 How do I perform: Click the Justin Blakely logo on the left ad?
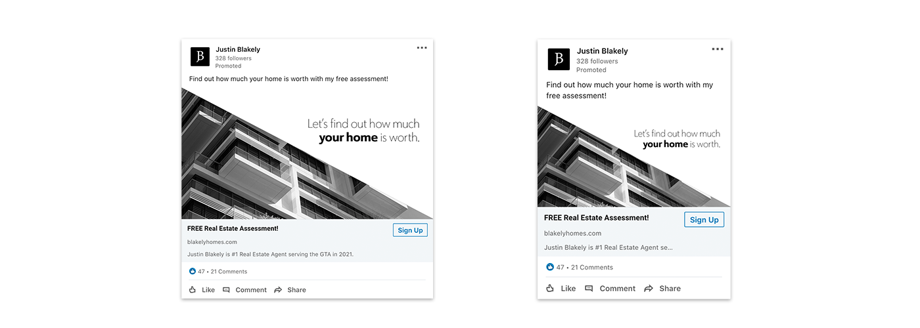point(200,56)
